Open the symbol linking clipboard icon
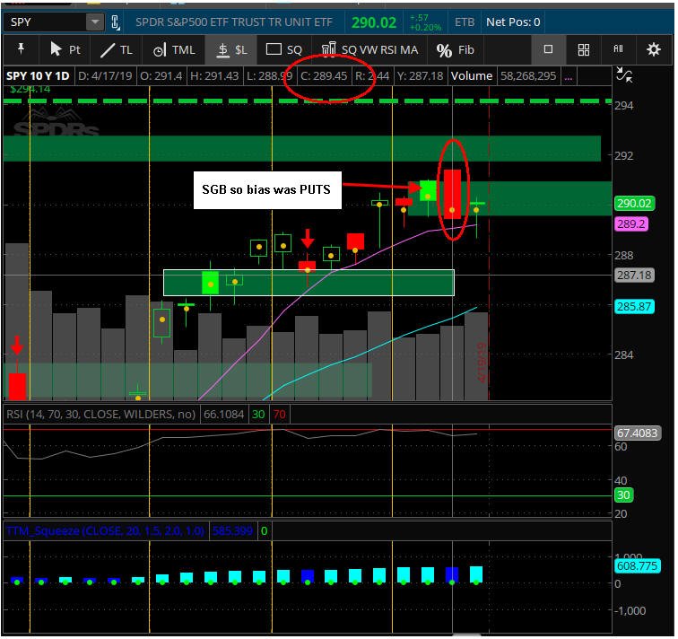 click(x=115, y=22)
